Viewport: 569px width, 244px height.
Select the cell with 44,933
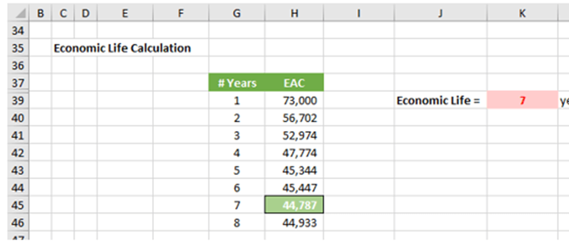pos(294,223)
